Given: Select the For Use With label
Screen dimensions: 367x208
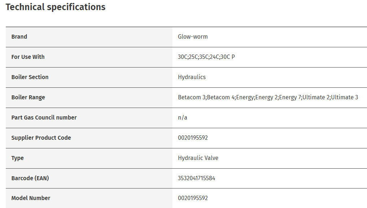Looking at the screenshot, I should point(28,57).
